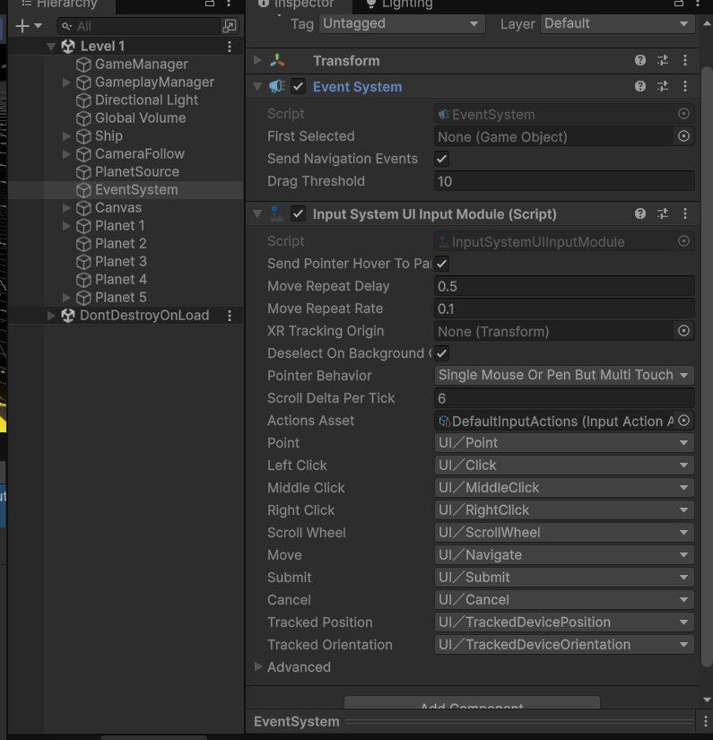Click the Drag Threshold input field
Image resolution: width=713 pixels, height=740 pixels.
564,181
